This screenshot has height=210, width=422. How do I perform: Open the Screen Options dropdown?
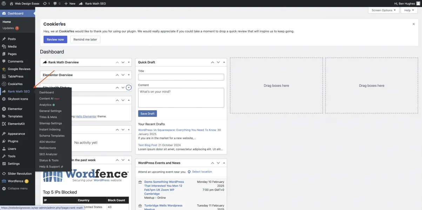(x=383, y=10)
